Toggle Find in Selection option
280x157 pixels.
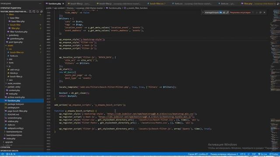[x=261, y=13]
